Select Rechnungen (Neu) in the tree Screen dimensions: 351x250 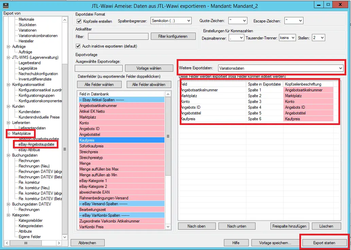click(x=34, y=166)
